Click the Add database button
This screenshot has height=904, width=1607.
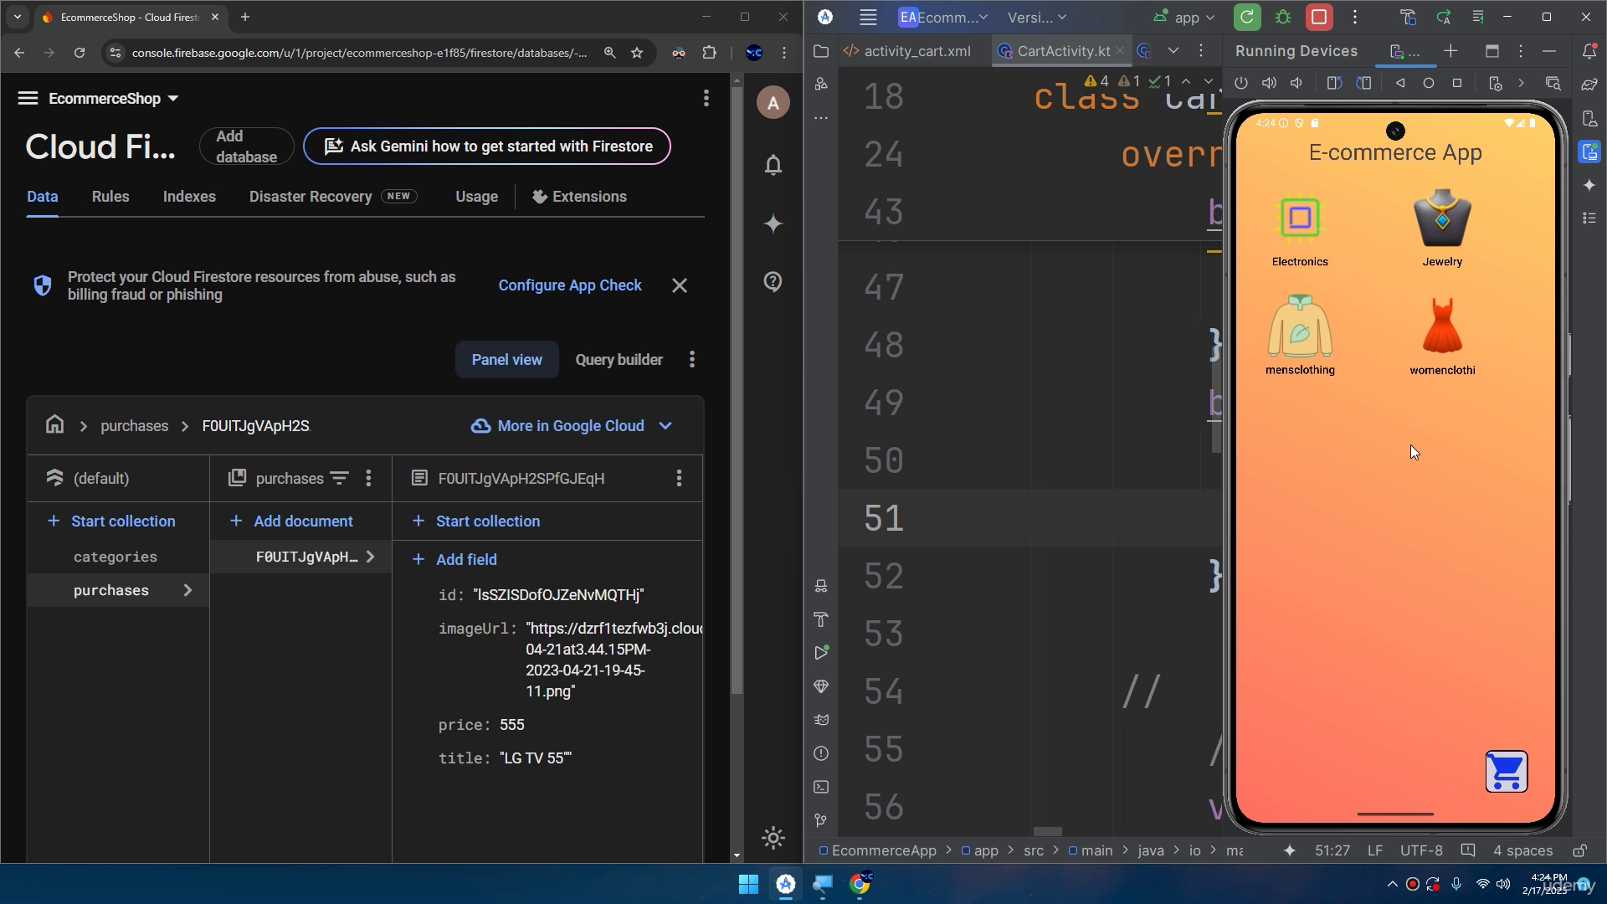point(246,146)
